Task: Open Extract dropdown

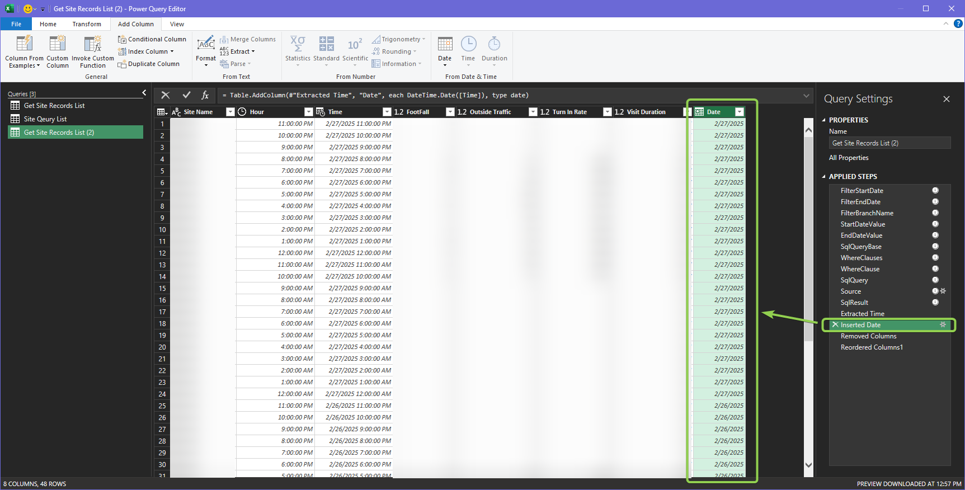Action: [237, 51]
